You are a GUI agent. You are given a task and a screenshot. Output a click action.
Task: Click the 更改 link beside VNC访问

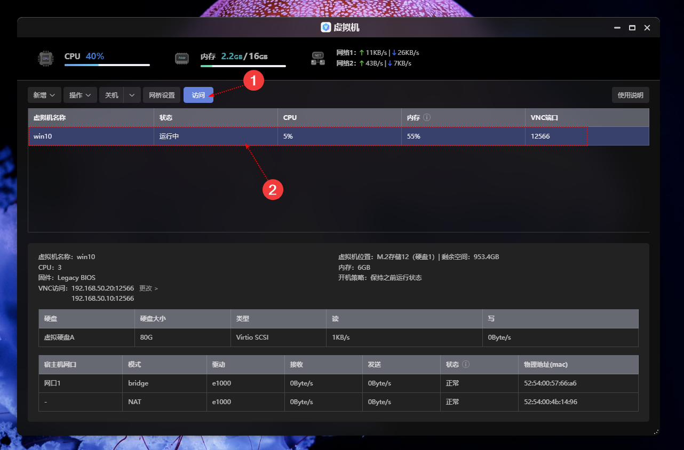(x=145, y=288)
